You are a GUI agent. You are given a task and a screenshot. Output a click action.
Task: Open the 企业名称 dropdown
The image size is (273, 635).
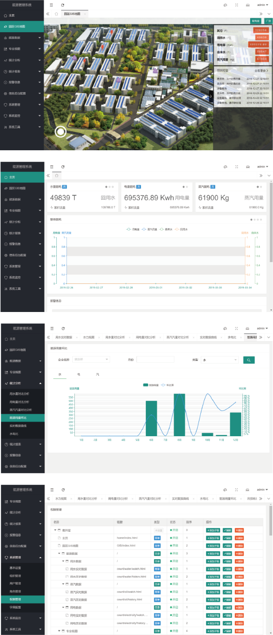click(91, 360)
